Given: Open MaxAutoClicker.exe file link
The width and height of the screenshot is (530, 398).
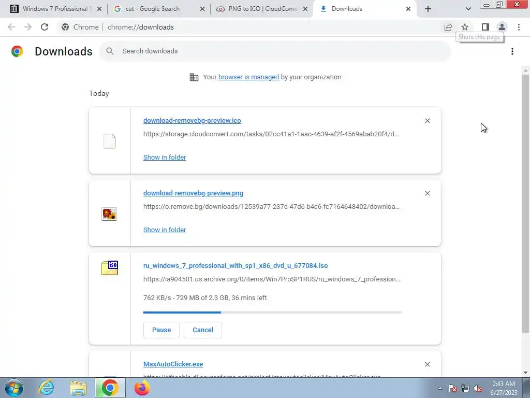Looking at the screenshot, I should point(173,364).
